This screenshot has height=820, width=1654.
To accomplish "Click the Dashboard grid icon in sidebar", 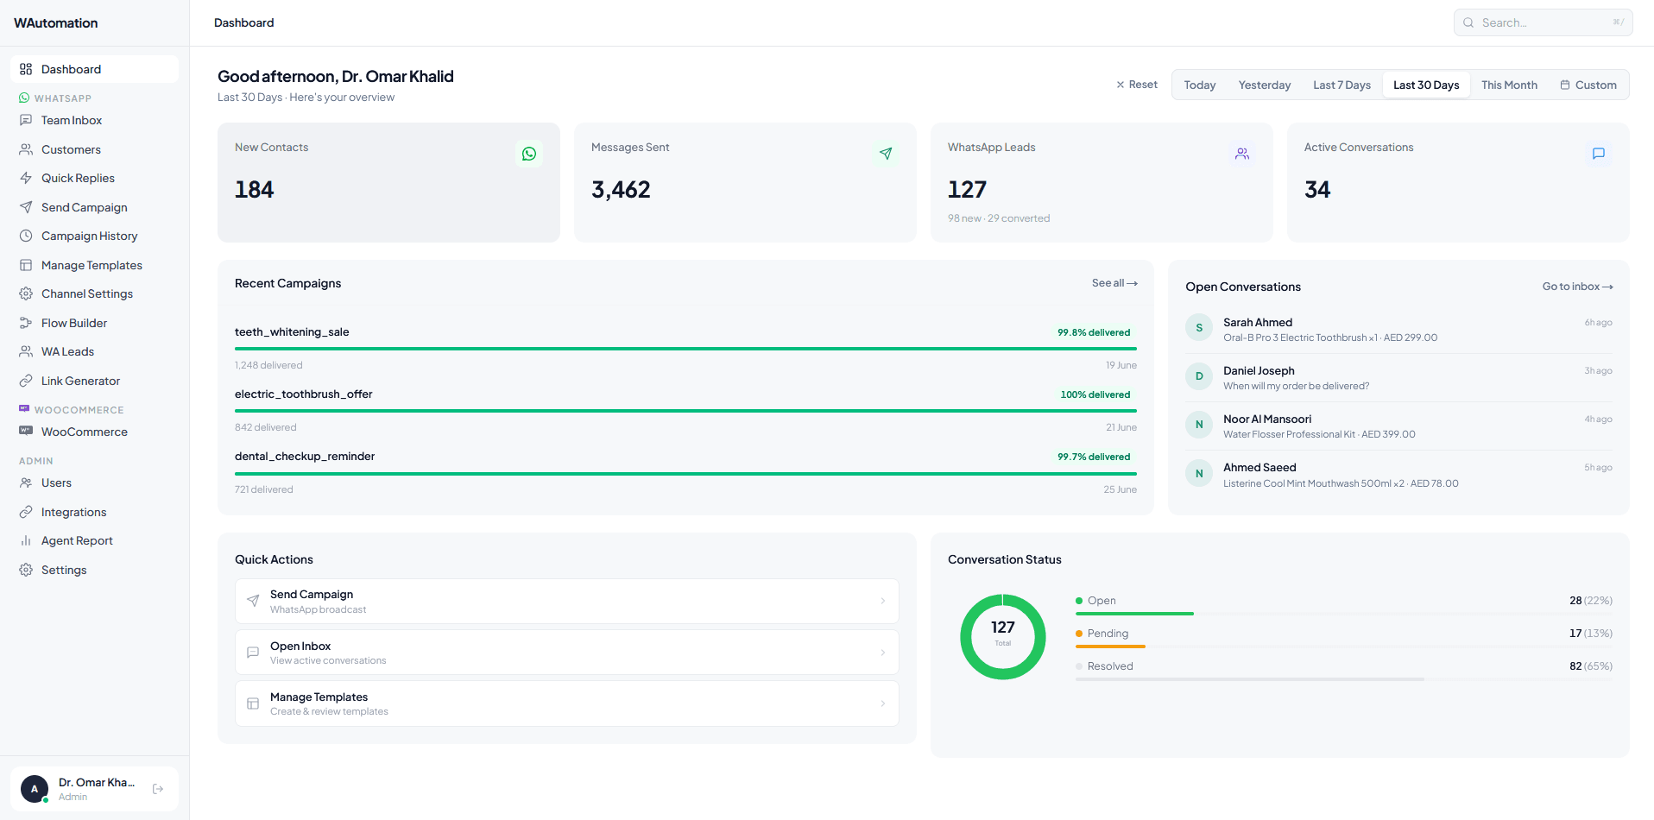I will pos(26,69).
